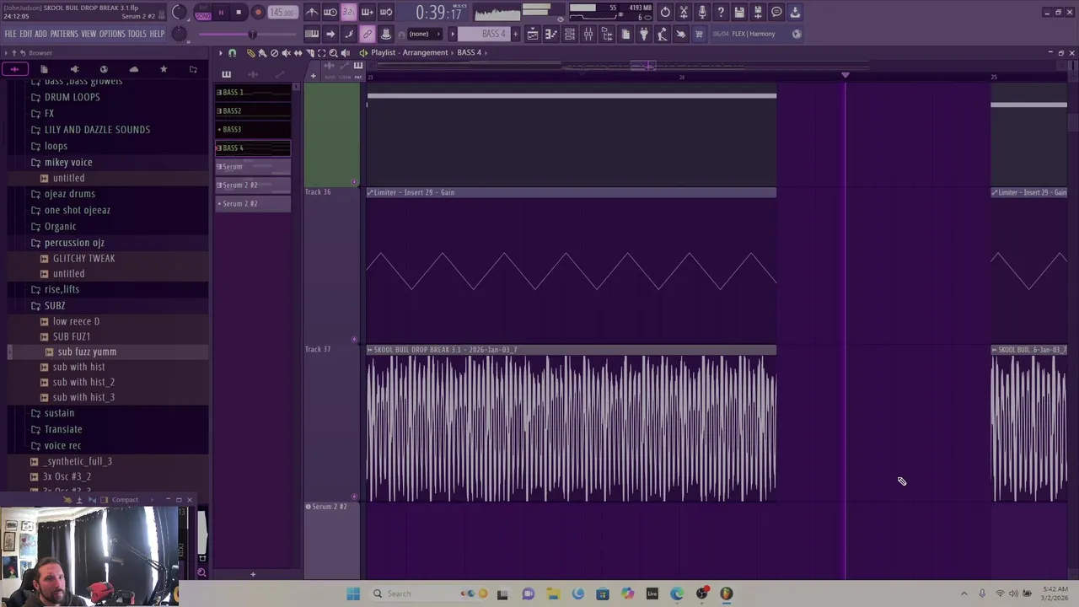The width and height of the screenshot is (1079, 607).
Task: Click the render/export save-as icon
Action: click(758, 12)
